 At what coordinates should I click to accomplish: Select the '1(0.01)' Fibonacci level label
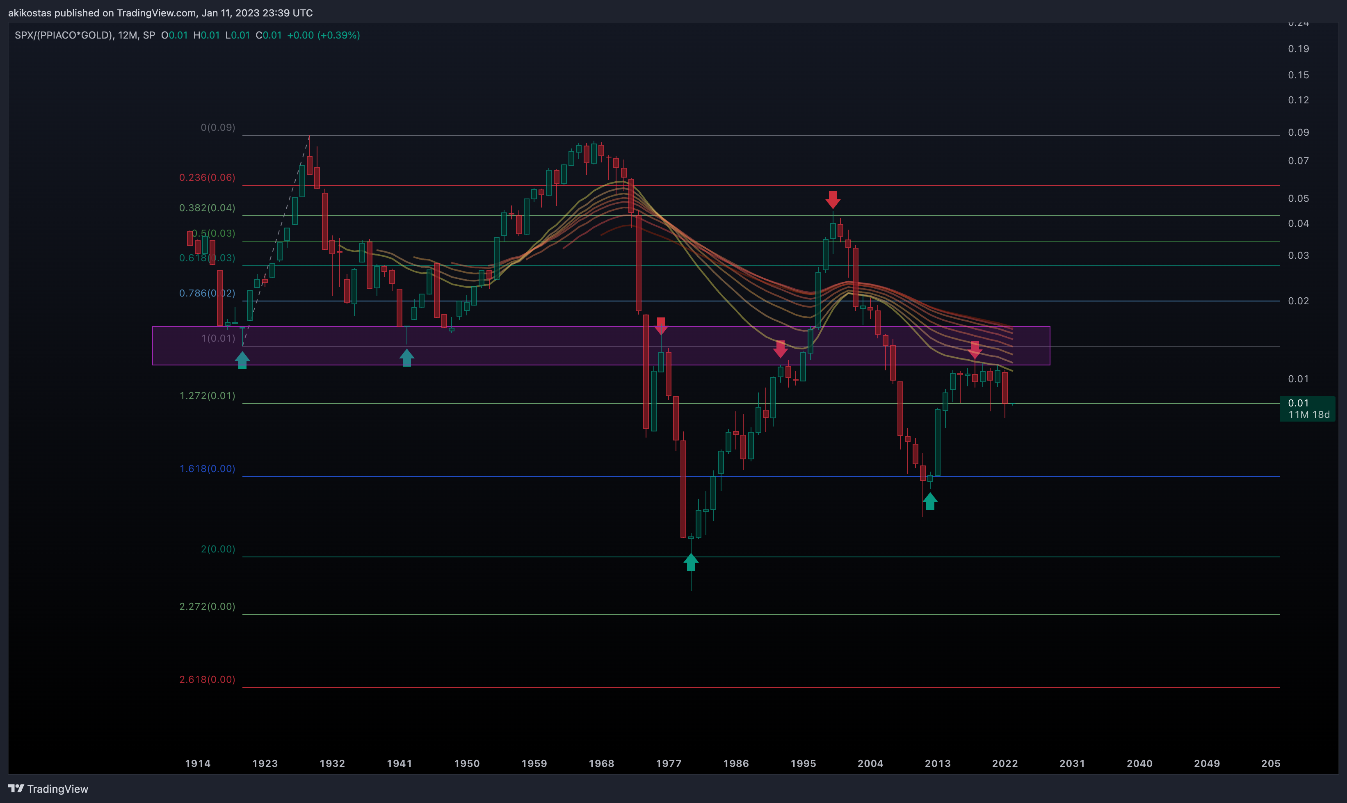point(218,338)
